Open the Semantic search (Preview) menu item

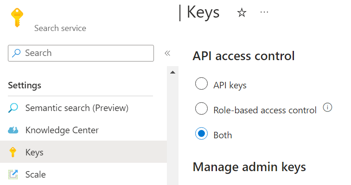(x=77, y=108)
